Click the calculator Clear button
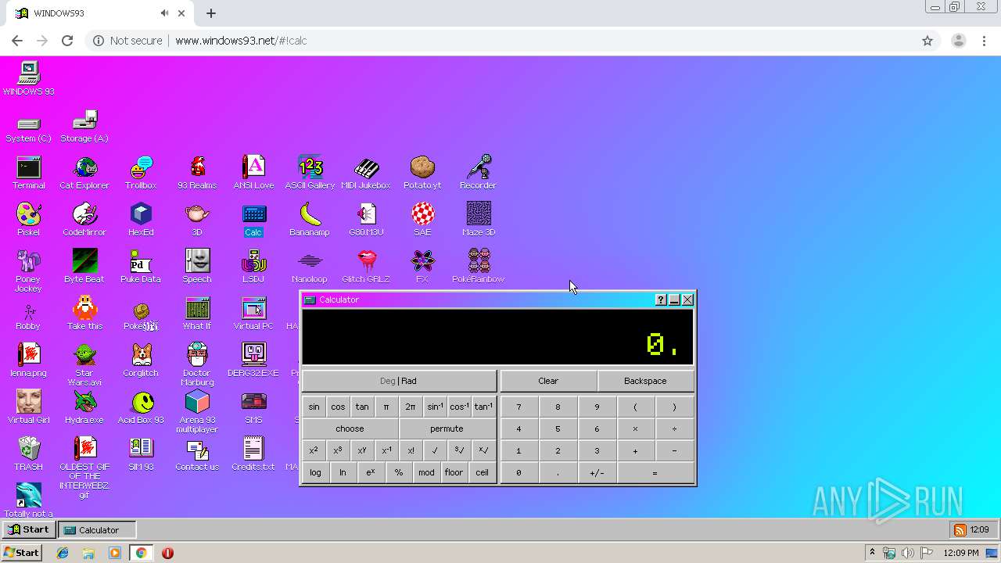 click(548, 381)
